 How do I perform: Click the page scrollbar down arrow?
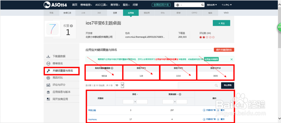point(279,118)
